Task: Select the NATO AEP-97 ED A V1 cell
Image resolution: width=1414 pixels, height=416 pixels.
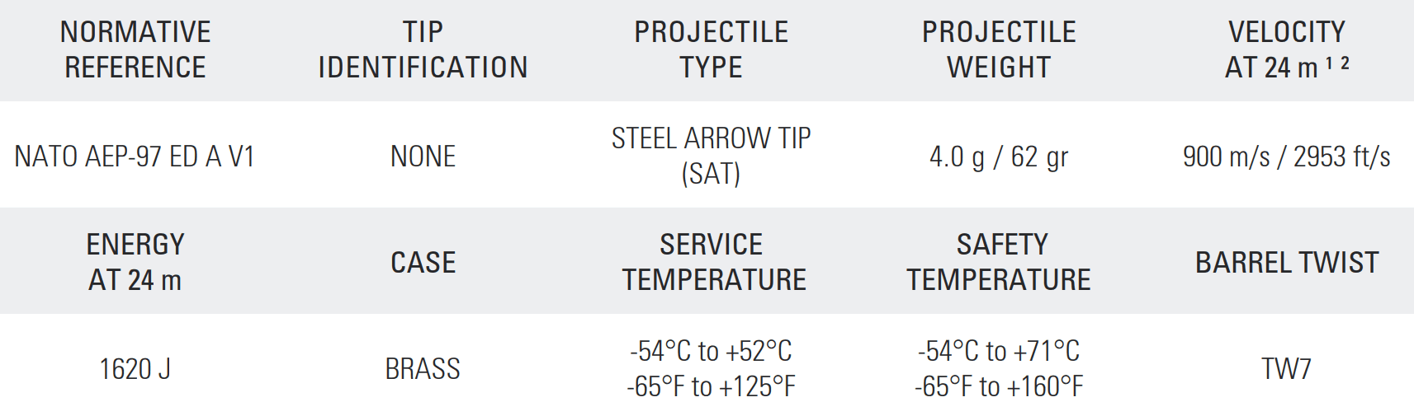Action: pos(135,156)
